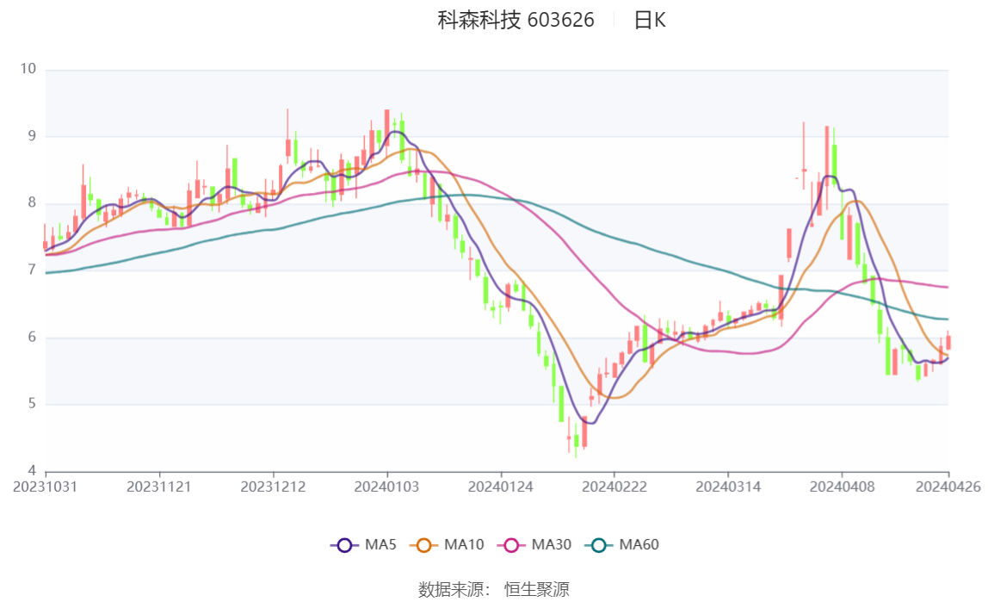This screenshot has width=988, height=602.
Task: Click the x-axis date 20240314
Action: [728, 487]
